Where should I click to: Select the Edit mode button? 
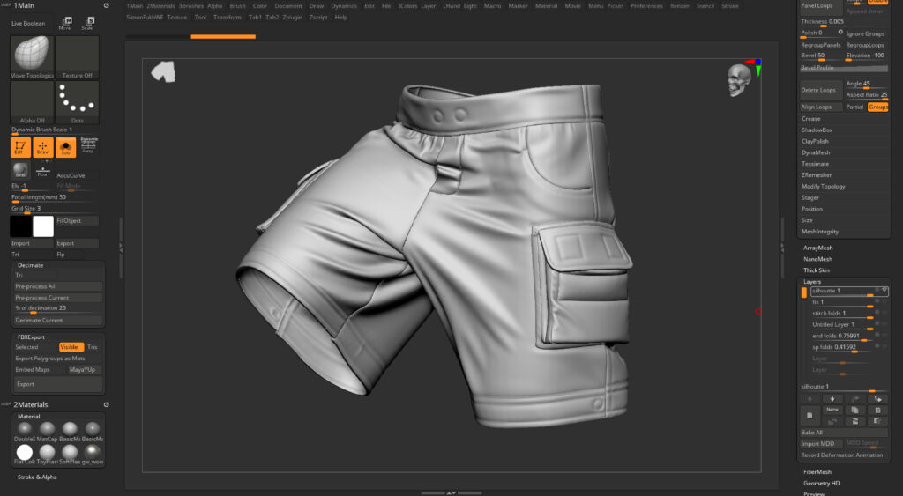[x=20, y=147]
